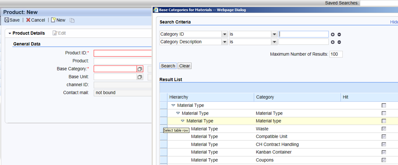Click the Save toolbar icon
398x165 pixels.
tap(6, 20)
